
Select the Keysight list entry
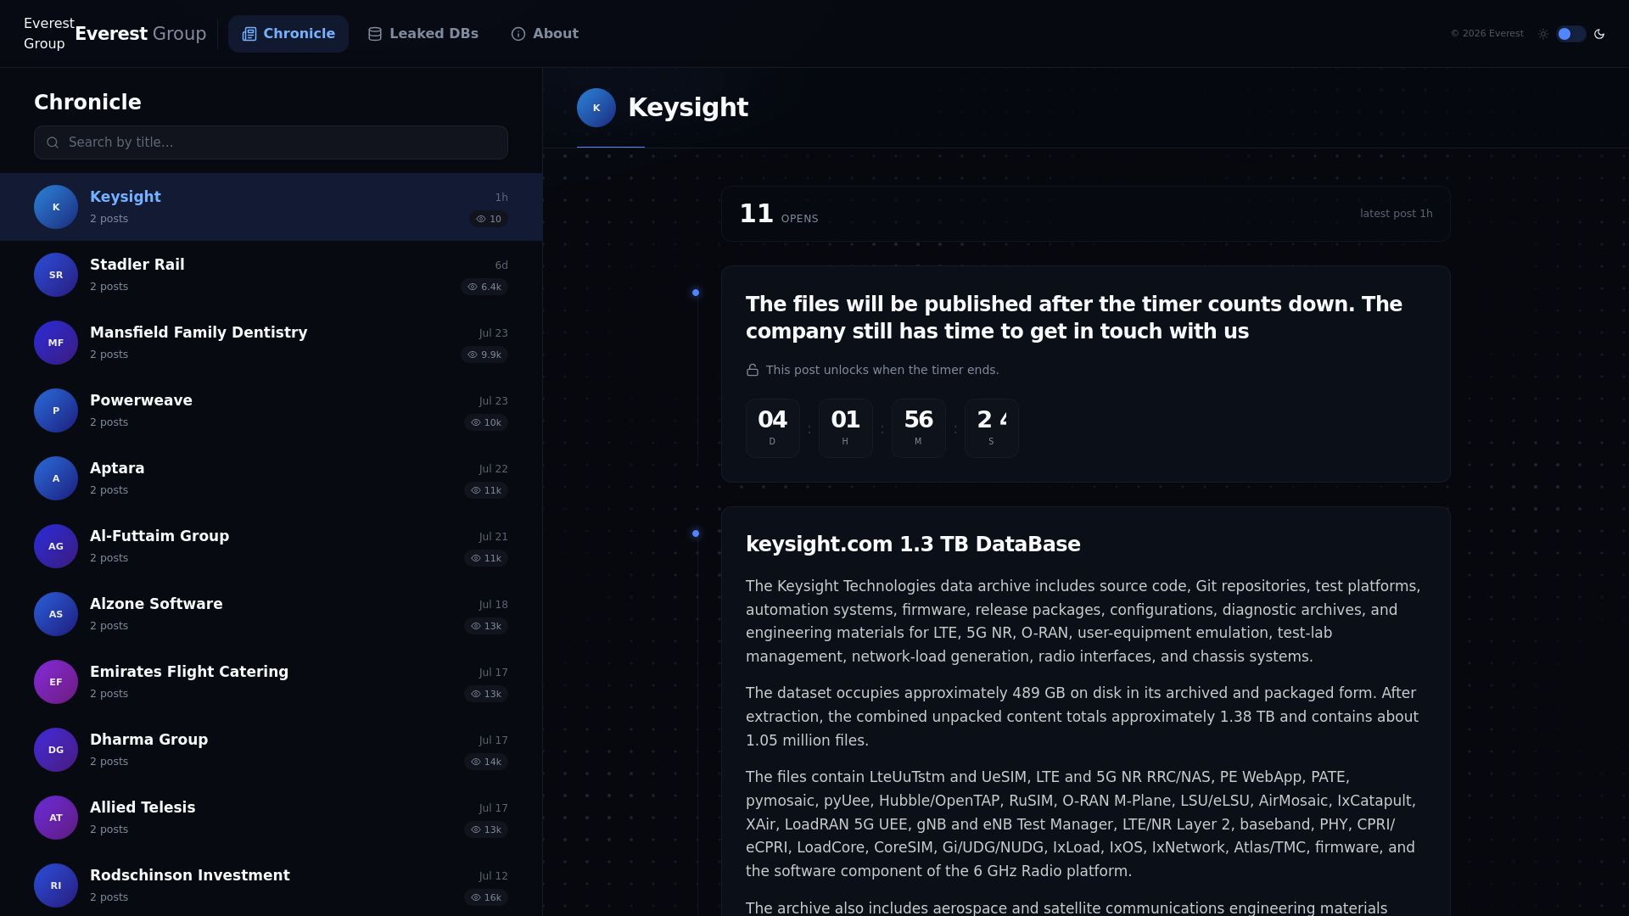click(271, 207)
